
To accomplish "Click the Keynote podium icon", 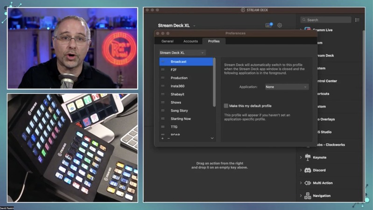I will pyautogui.click(x=308, y=157).
